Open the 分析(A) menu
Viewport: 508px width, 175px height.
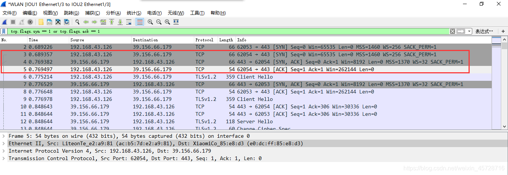click(x=113, y=13)
